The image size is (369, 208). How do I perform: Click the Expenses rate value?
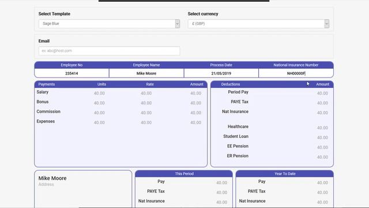(146, 122)
